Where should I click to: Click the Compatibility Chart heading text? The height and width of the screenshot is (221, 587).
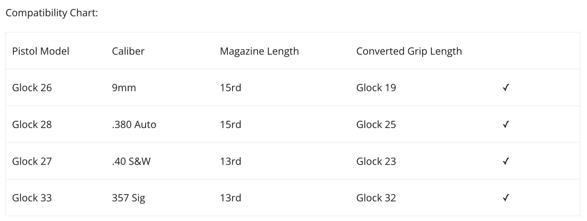(52, 13)
